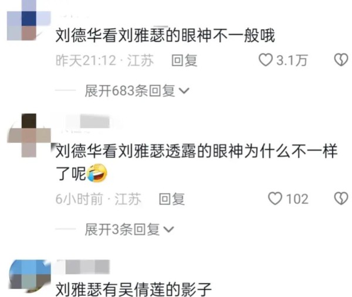The height and width of the screenshot is (297, 352).
Task: Open the third commenter's blue avatar
Action: click(30, 276)
